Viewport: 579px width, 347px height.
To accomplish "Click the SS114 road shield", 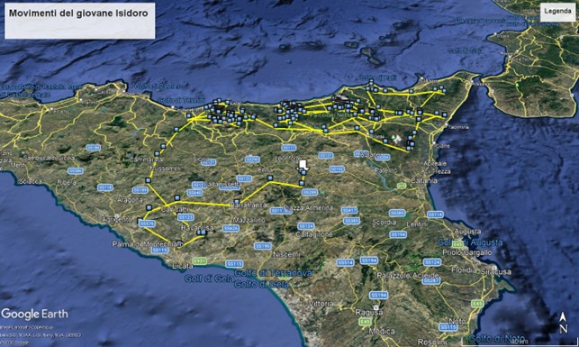I will (435, 215).
